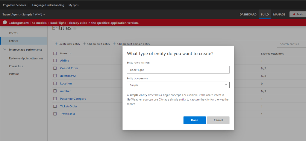306x141 pixels.
Task: Click the plus icon for Add prebuilt entity
Action: tap(84, 44)
